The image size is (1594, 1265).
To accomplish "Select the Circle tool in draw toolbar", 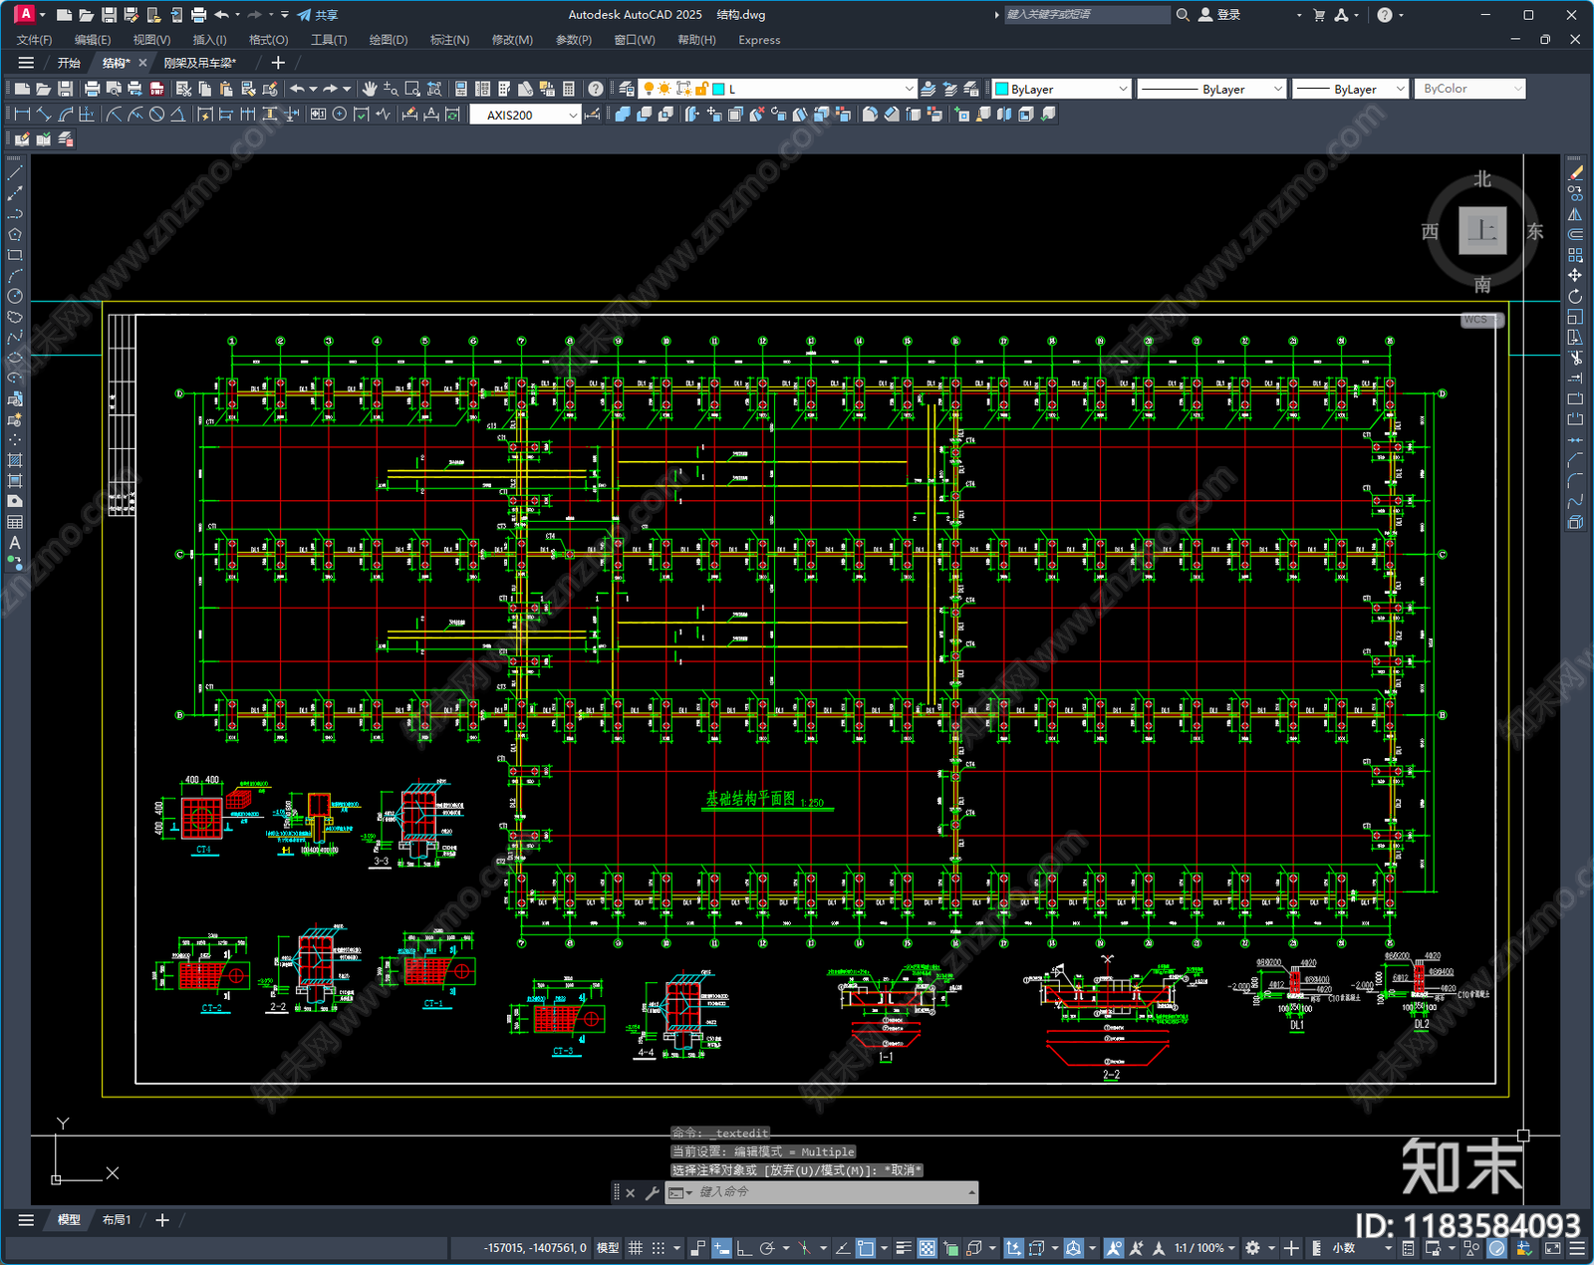I will pyautogui.click(x=15, y=296).
